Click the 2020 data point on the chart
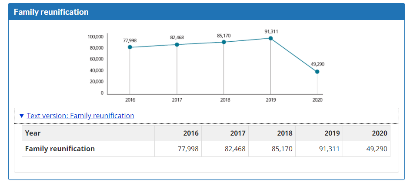The height and width of the screenshot is (186, 410). point(317,72)
